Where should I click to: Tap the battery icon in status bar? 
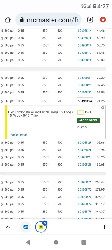click(95, 6)
